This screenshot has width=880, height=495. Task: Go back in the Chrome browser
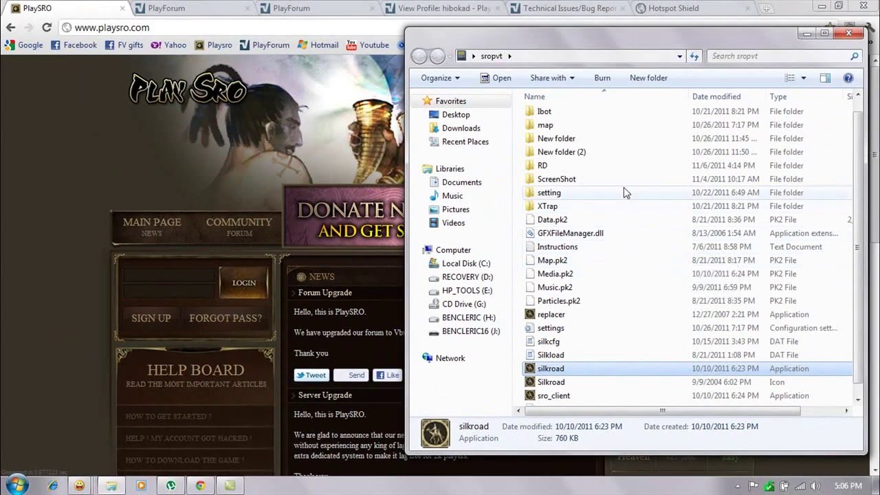(x=10, y=27)
